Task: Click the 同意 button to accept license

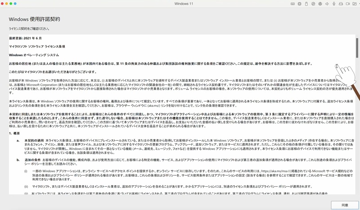Action: (x=345, y=205)
